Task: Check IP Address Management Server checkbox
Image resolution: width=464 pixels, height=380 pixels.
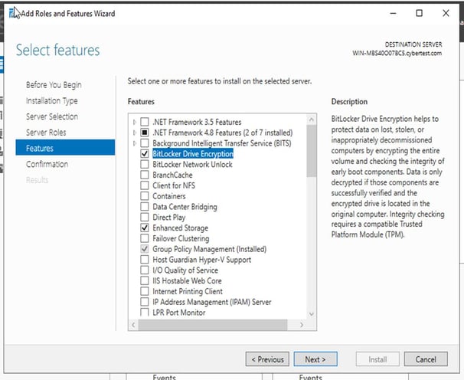Action: tap(145, 302)
